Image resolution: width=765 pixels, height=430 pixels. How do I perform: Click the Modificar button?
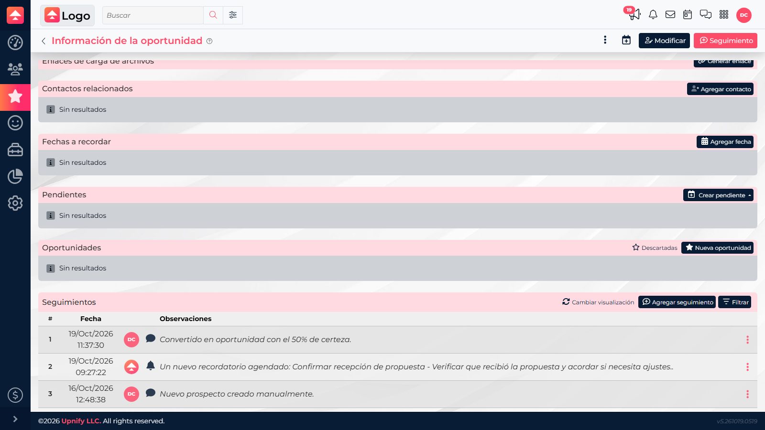664,41
